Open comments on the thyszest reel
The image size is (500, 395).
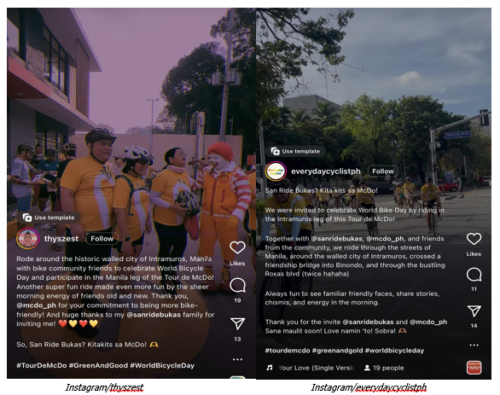pyautogui.click(x=237, y=285)
